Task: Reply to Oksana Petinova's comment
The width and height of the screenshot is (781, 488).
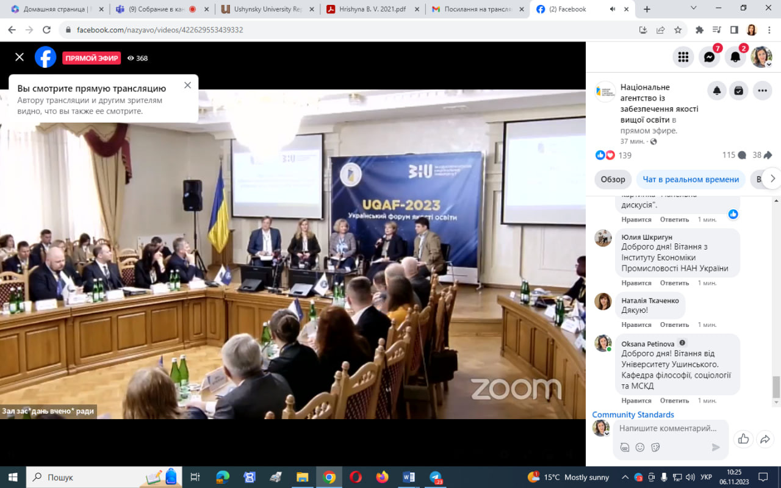Action: pos(674,401)
